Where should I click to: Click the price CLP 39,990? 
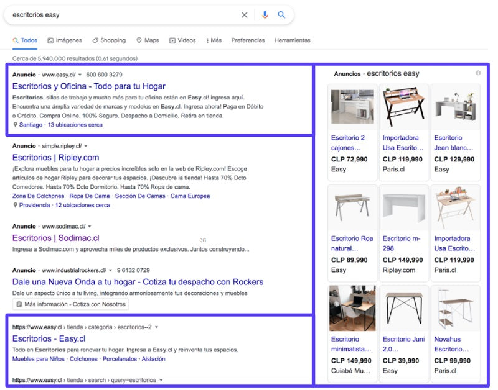click(x=401, y=361)
